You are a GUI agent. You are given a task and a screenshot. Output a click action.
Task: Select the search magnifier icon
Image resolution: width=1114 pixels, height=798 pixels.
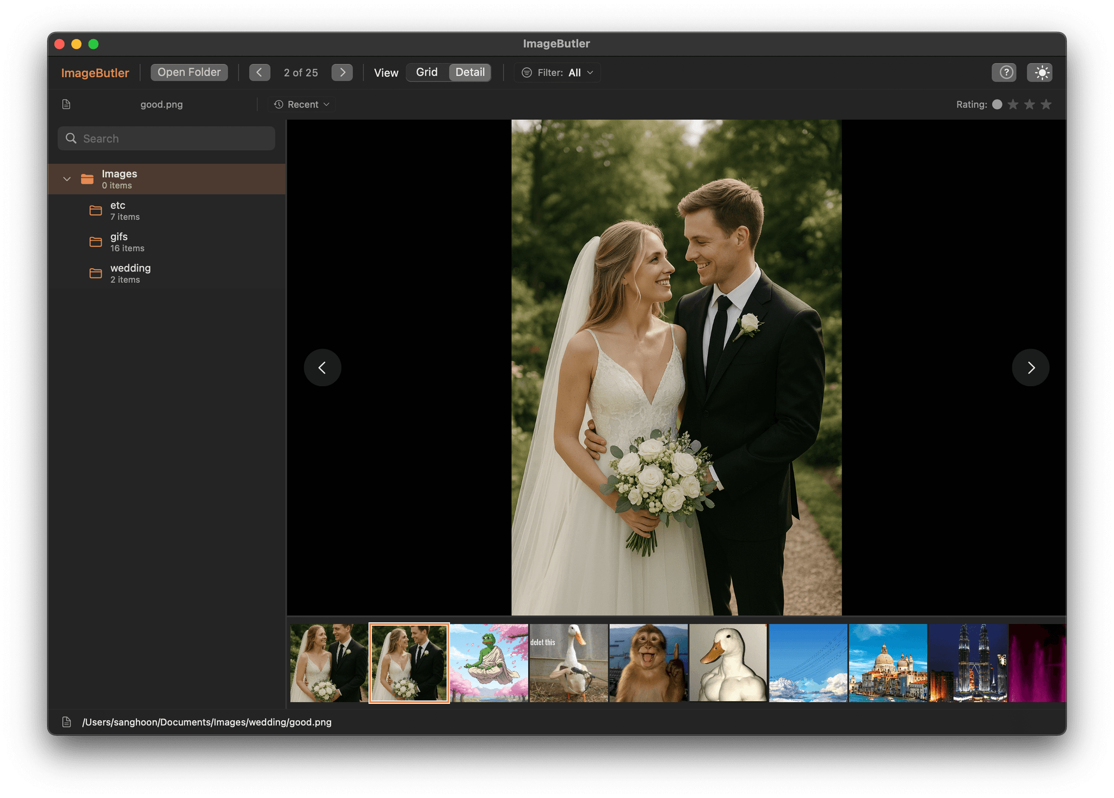(71, 138)
